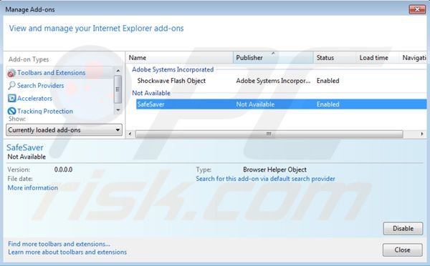Click the add-on types list up arrow
The width and height of the screenshot is (430, 266).
pos(118,71)
